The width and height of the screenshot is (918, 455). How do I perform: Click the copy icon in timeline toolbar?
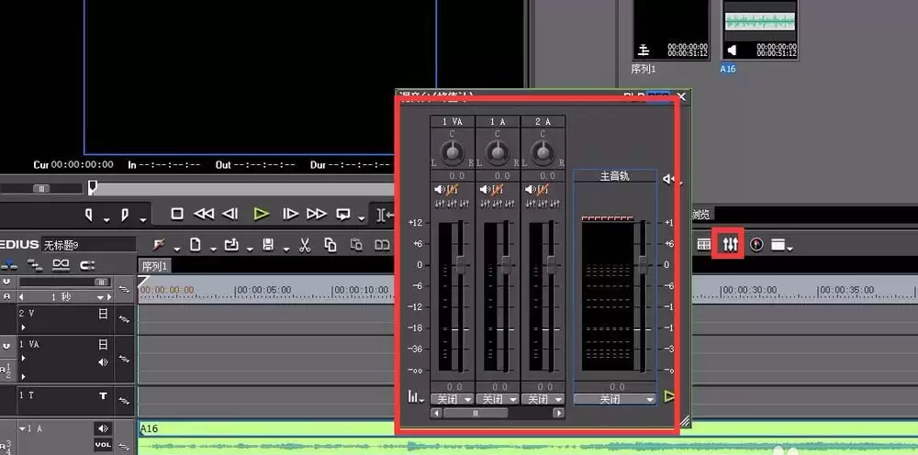click(x=330, y=245)
